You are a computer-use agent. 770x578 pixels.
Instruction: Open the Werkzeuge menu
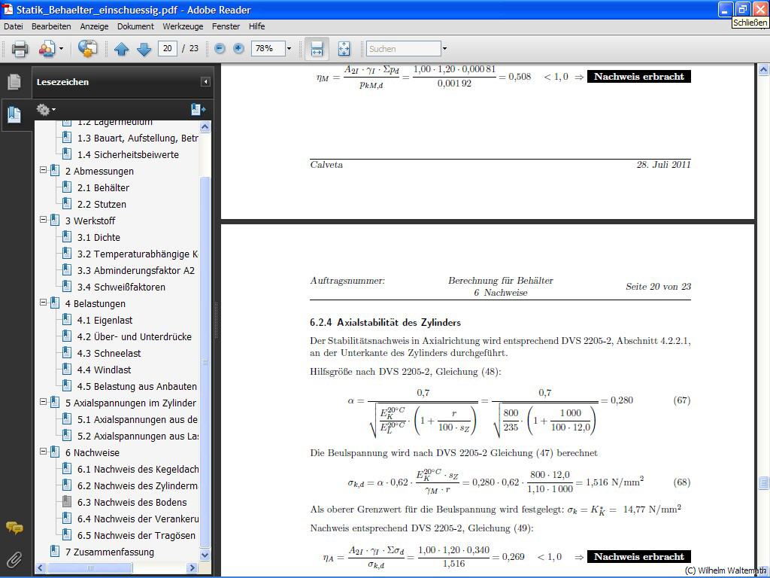[183, 26]
